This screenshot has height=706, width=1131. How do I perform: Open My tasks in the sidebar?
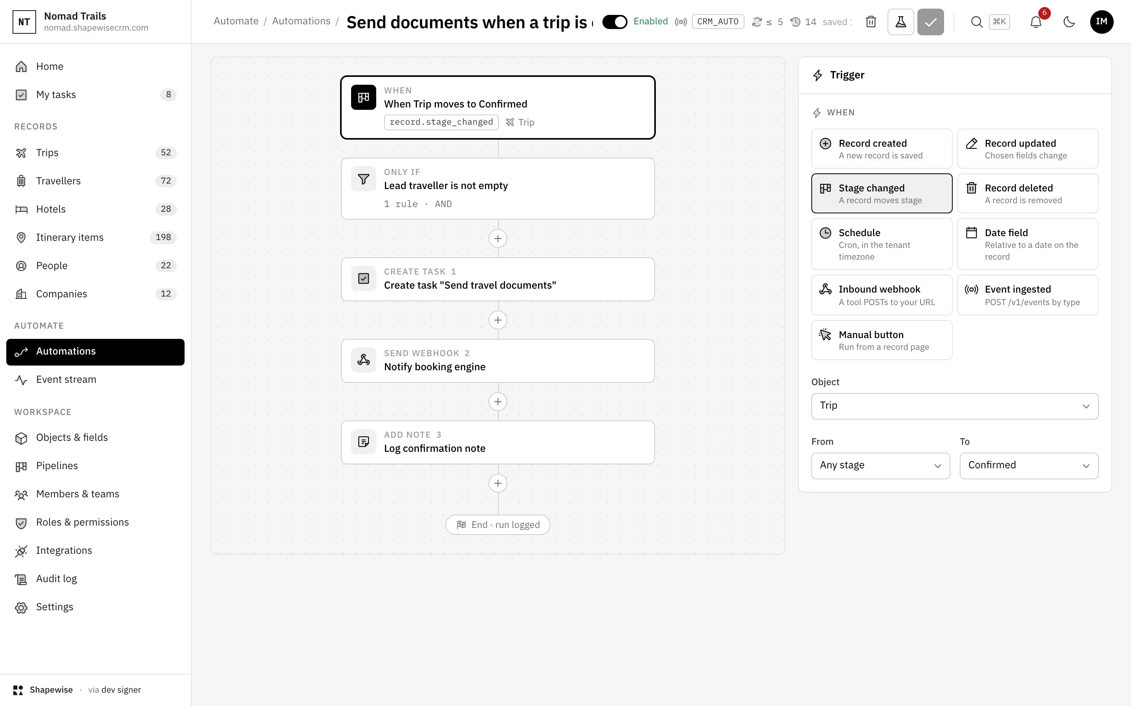(x=95, y=95)
